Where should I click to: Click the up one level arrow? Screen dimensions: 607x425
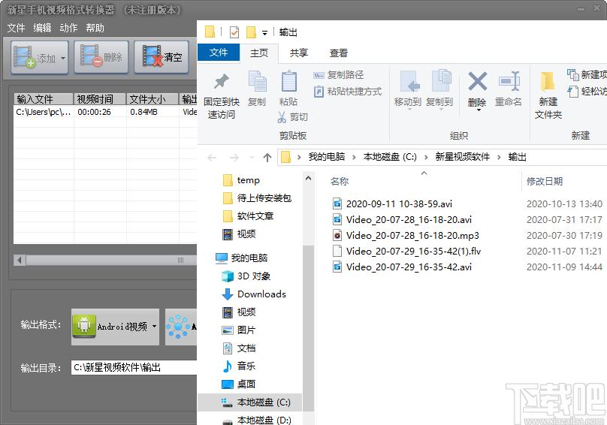267,157
